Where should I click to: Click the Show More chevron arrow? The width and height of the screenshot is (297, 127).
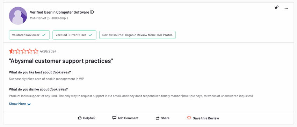tap(29, 104)
